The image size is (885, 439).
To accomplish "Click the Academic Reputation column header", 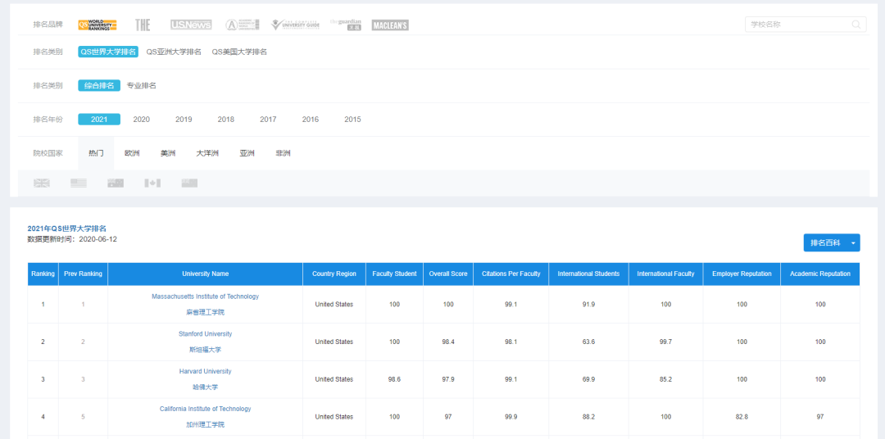I will pyautogui.click(x=820, y=274).
